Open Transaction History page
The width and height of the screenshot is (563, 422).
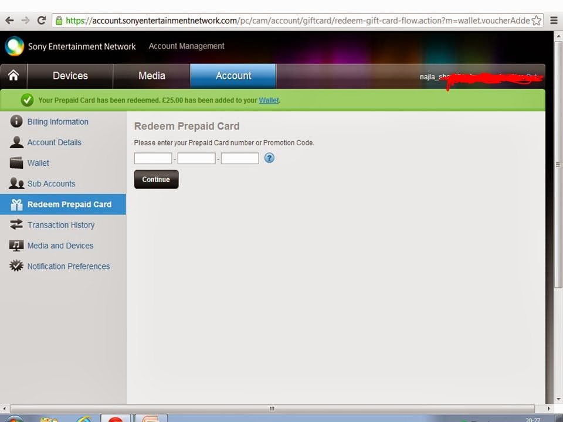[61, 225]
